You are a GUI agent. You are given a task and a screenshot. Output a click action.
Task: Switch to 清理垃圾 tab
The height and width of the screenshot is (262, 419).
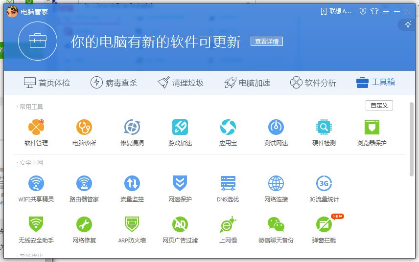pyautogui.click(x=180, y=83)
